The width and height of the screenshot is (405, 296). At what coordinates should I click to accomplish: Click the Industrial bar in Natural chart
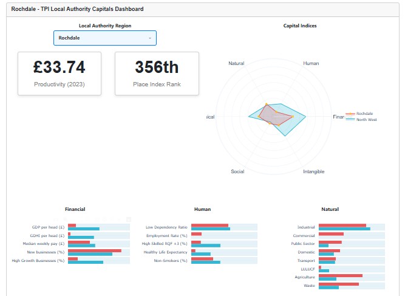(342, 225)
